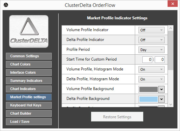Click the ClusterDELTA logo image
The width and height of the screenshot is (180, 131).
(29, 31)
